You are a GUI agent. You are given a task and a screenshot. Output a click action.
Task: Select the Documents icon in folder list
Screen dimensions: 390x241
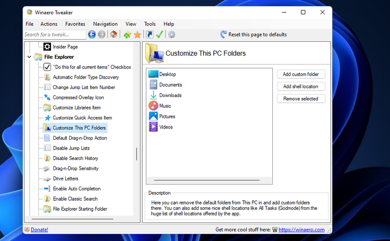click(x=153, y=84)
